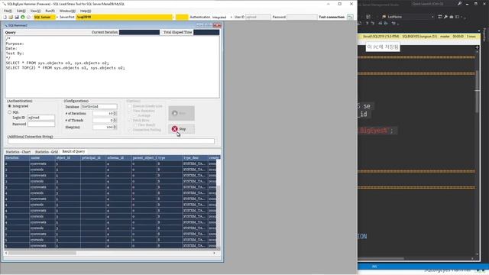This screenshot has width=489, height=275.
Task: Click the User ID field in toolbar
Action: 258,17
